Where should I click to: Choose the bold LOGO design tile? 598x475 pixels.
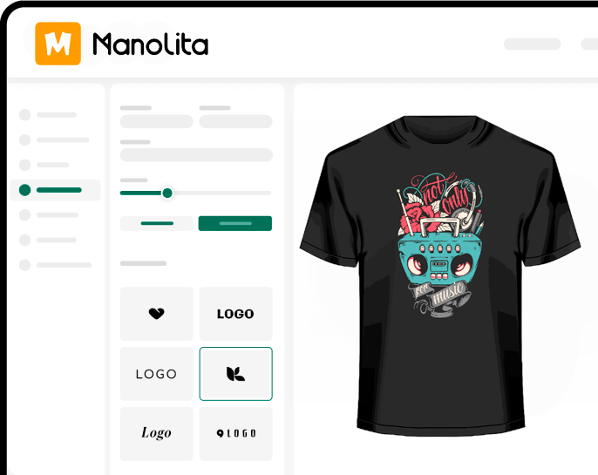pyautogui.click(x=235, y=314)
